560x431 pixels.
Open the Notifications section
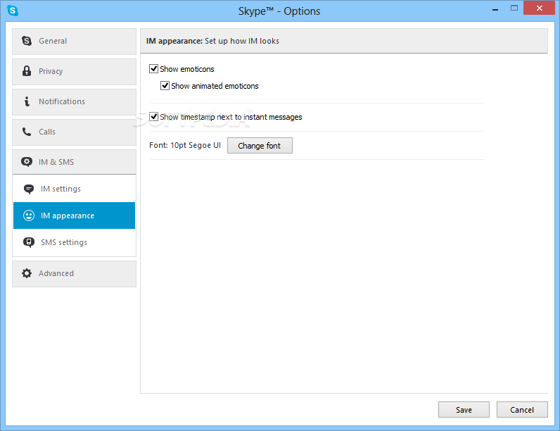click(x=75, y=102)
